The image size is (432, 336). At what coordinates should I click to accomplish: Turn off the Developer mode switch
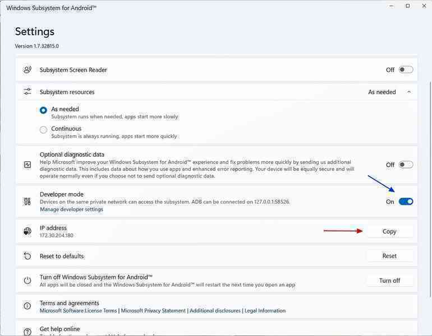coord(406,202)
